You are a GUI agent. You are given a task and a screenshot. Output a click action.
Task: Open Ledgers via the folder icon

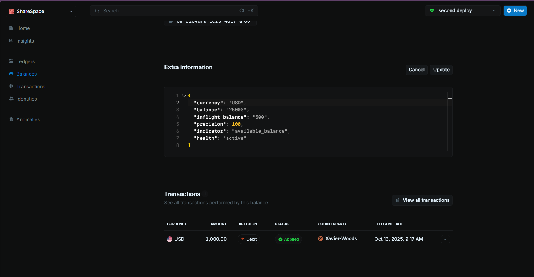click(11, 61)
